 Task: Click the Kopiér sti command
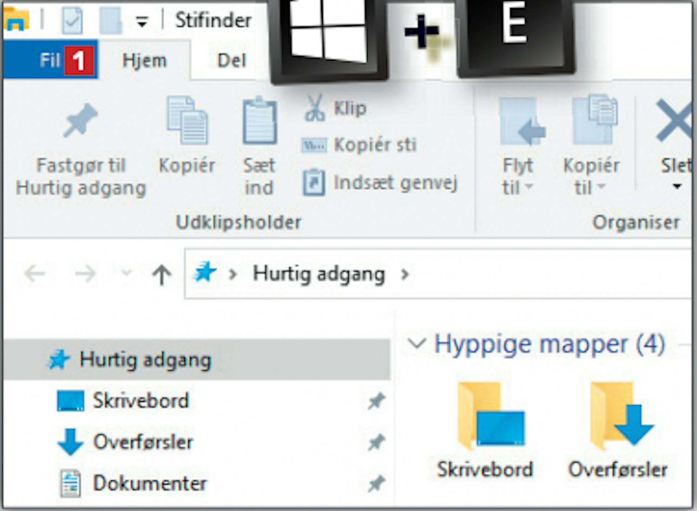359,145
